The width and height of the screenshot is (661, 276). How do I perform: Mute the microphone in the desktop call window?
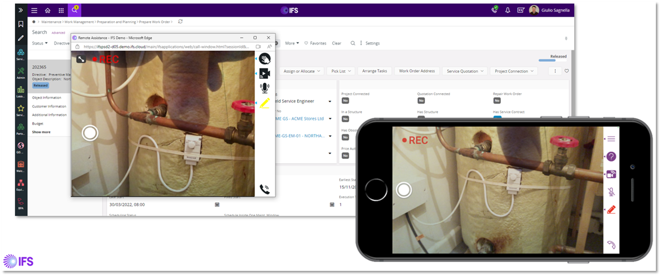coord(264,88)
